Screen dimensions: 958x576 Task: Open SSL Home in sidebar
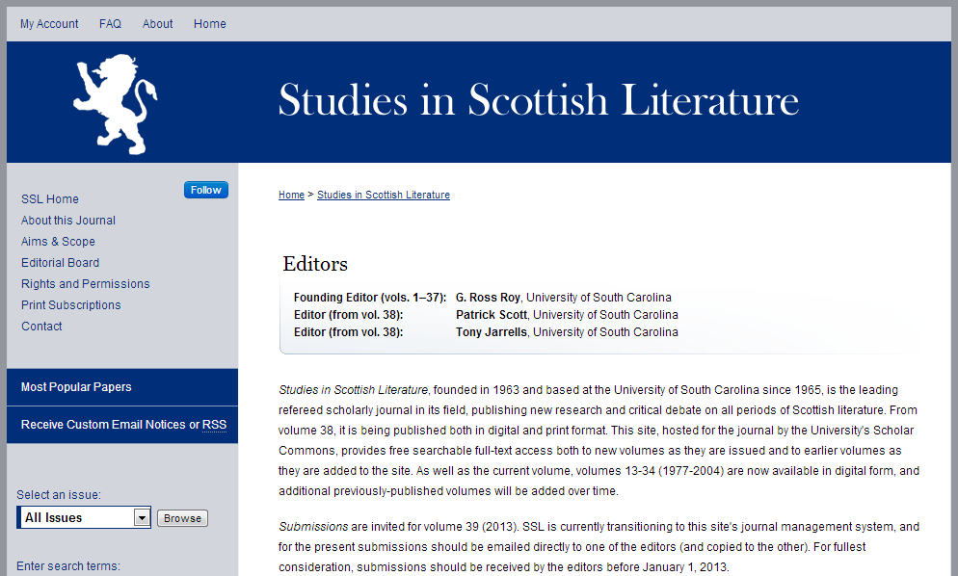pos(50,199)
